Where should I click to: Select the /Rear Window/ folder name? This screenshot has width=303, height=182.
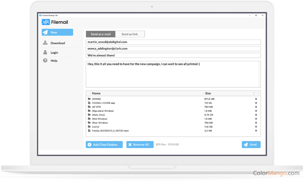pyautogui.click(x=100, y=123)
